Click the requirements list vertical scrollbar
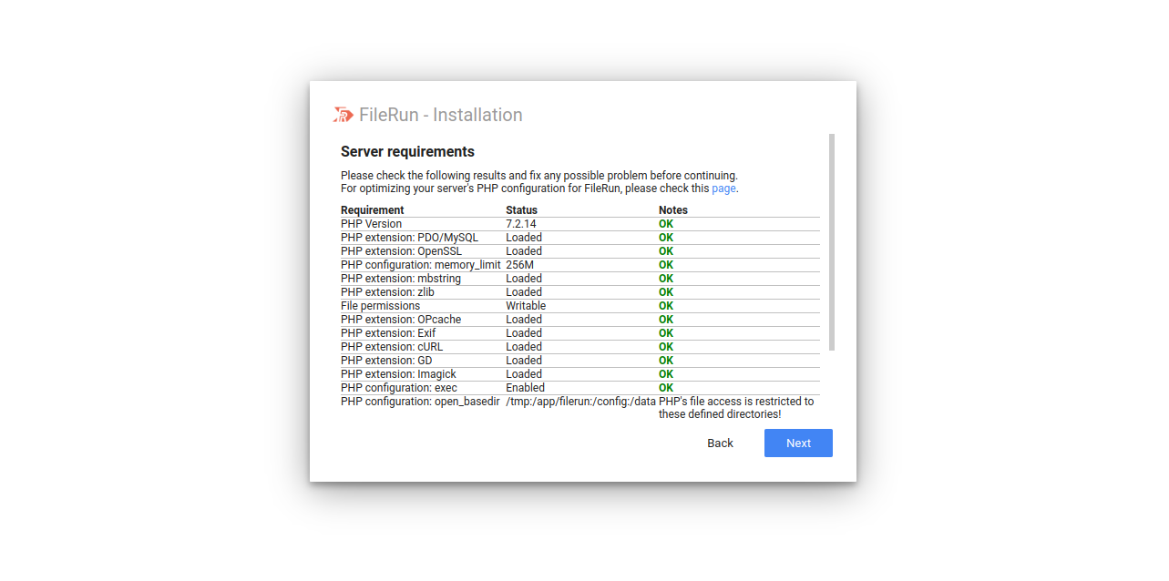This screenshot has width=1169, height=581. click(832, 242)
